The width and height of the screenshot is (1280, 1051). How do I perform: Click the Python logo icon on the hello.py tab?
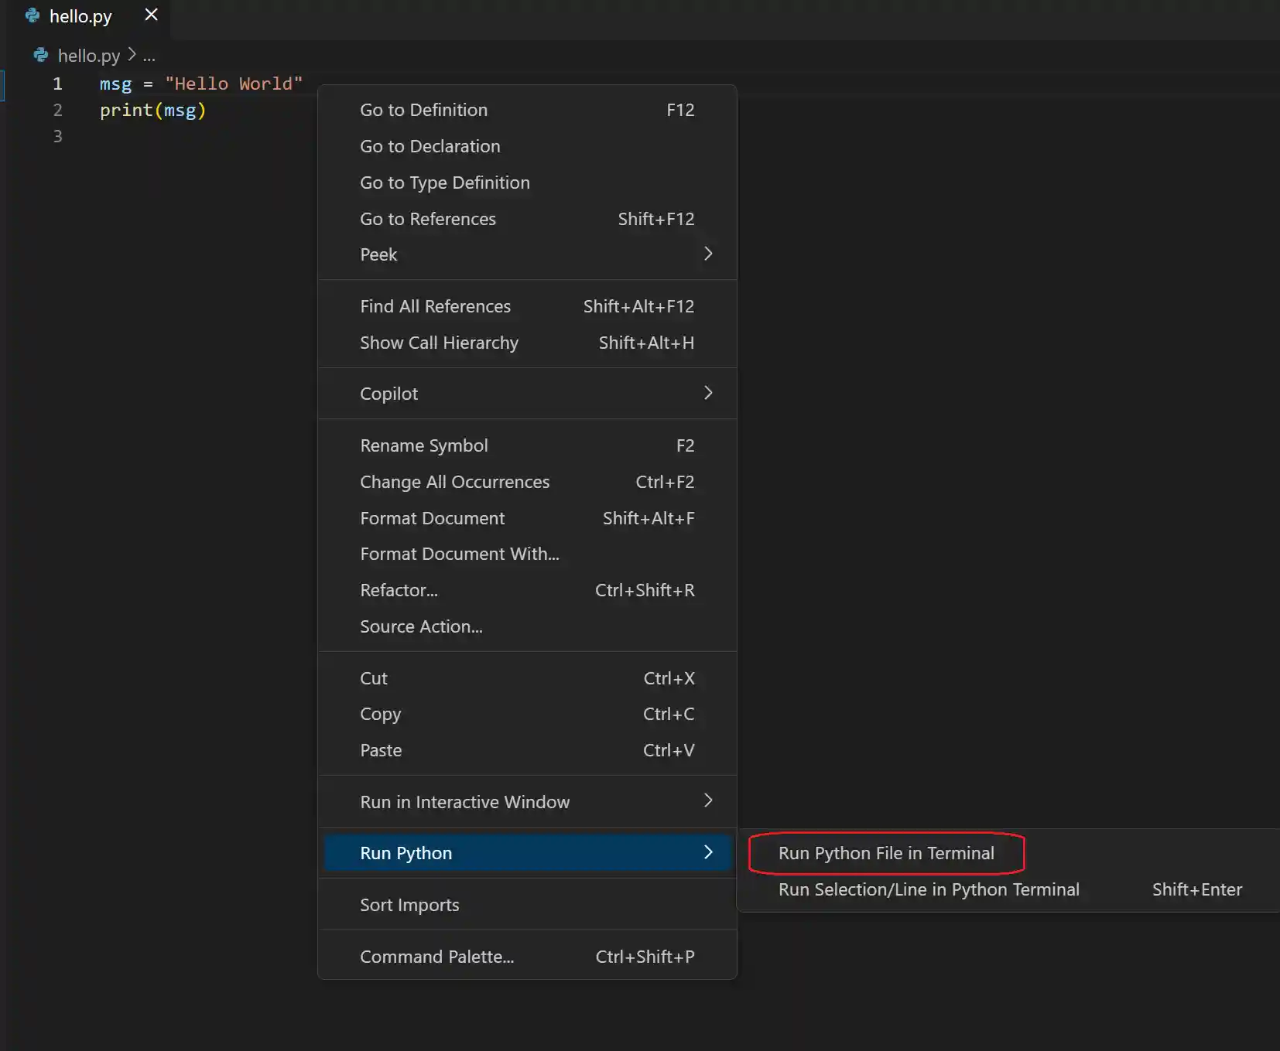(x=32, y=15)
